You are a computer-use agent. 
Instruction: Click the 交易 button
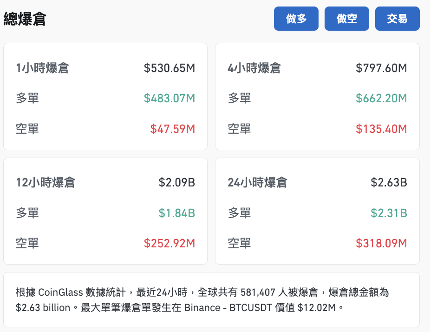[397, 19]
